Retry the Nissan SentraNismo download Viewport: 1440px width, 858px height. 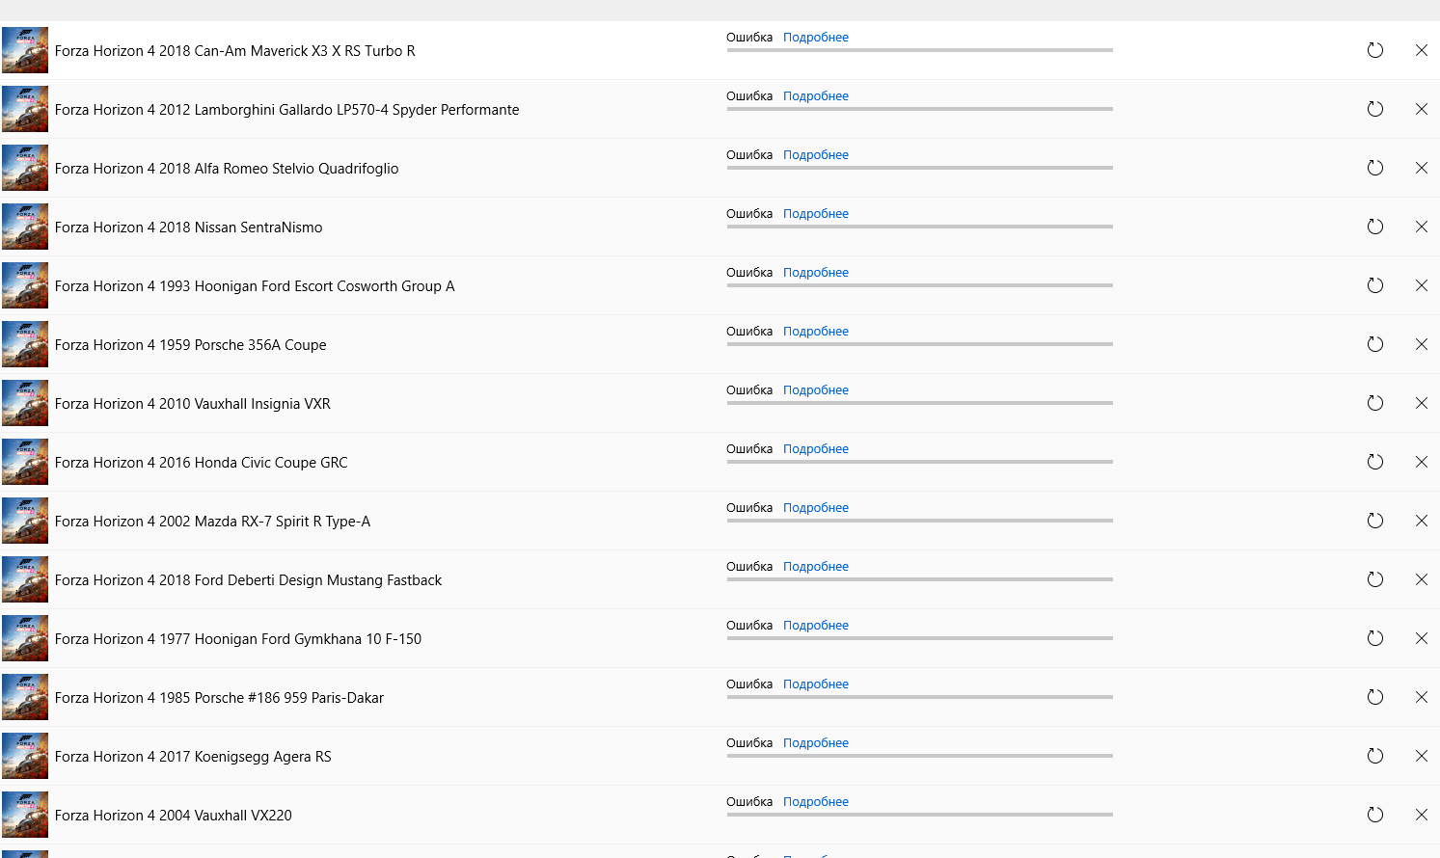click(x=1375, y=227)
